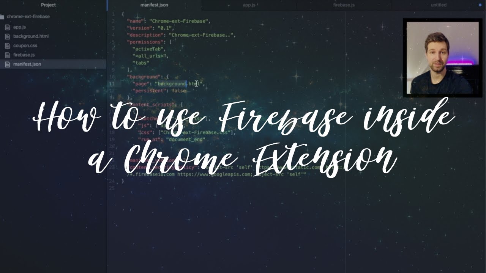The height and width of the screenshot is (273, 486).
Task: Click the webcam video thumbnail
Action: pos(443,58)
